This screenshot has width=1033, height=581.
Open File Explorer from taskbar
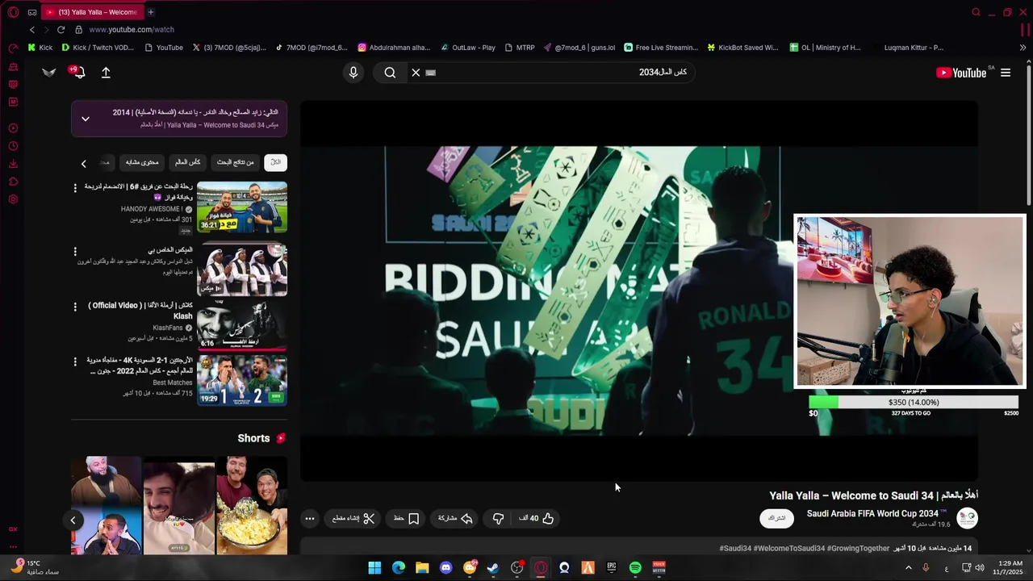pyautogui.click(x=422, y=568)
